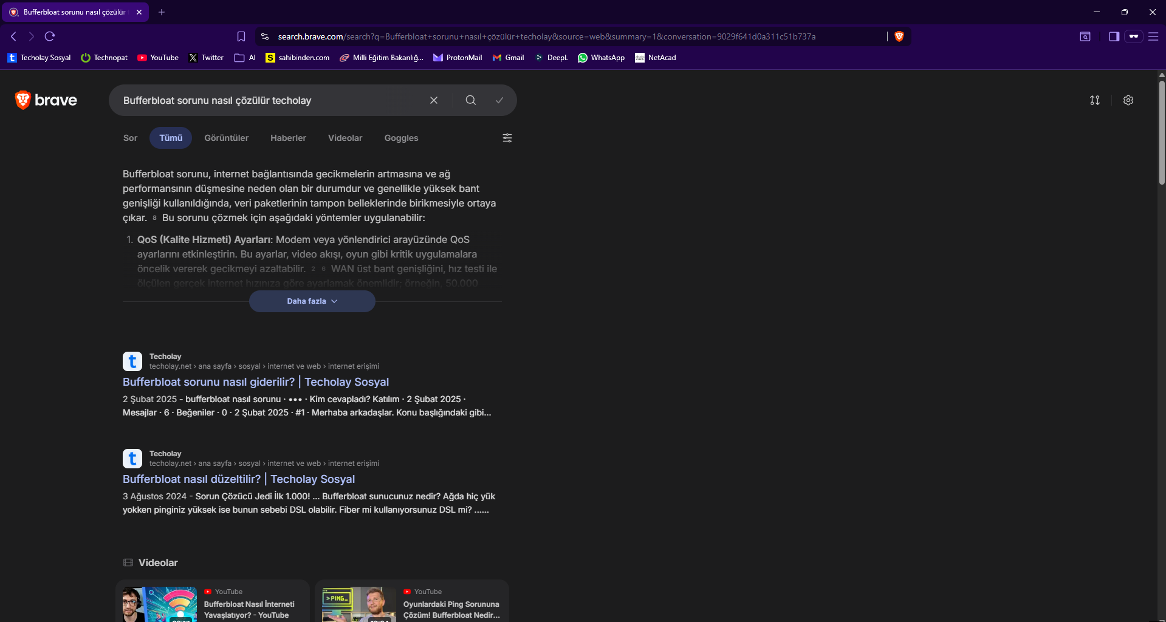This screenshot has width=1166, height=622.
Task: Open the Brave main menu
Action: pos(1153,36)
